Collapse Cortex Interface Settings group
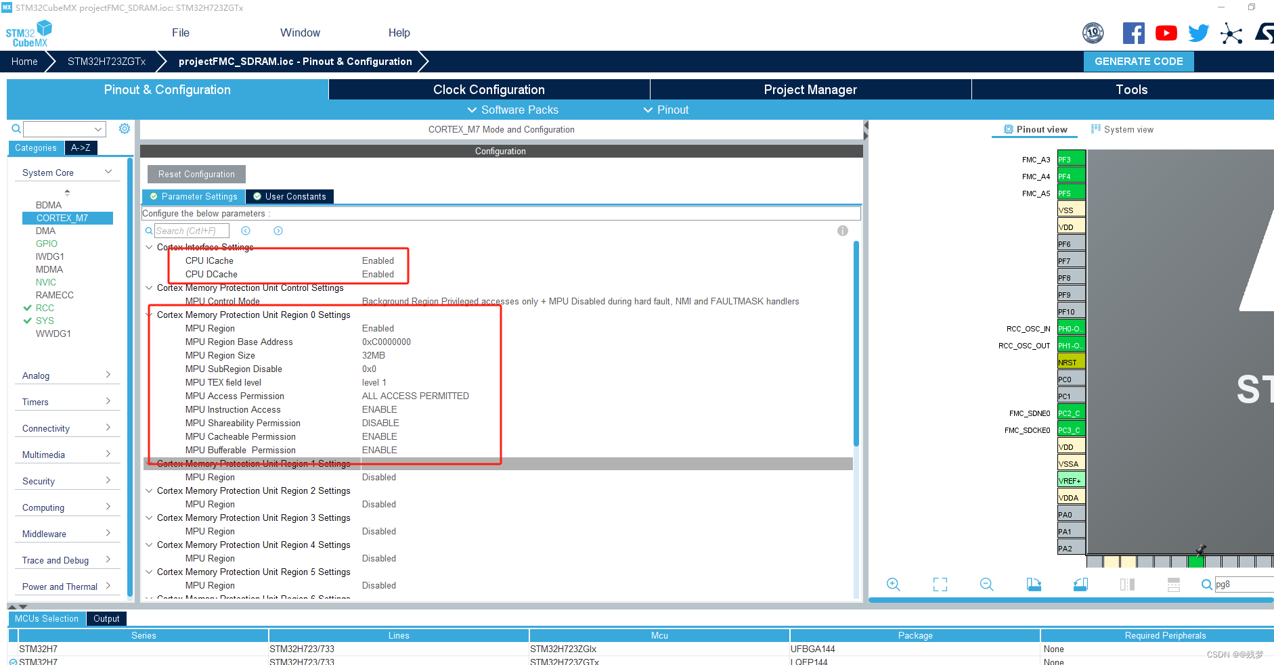 149,247
